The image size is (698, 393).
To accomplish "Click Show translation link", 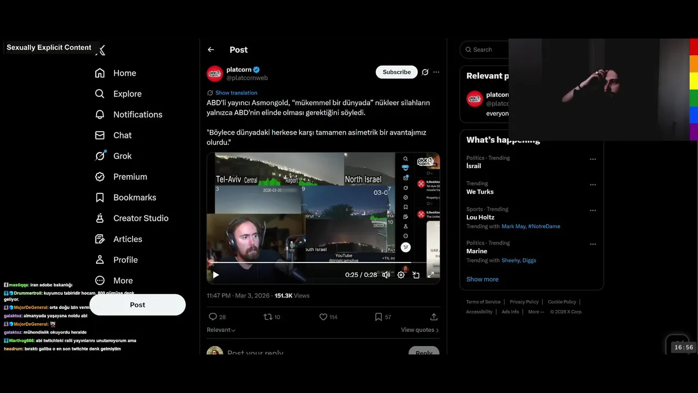I will 236,93.
